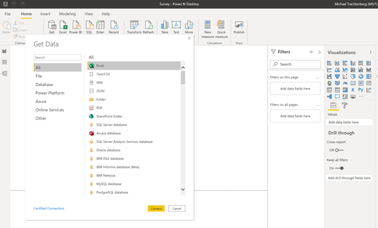This screenshot has width=378, height=228.
Task: Switch to Model view in left sidebar
Action: pyautogui.click(x=4, y=73)
